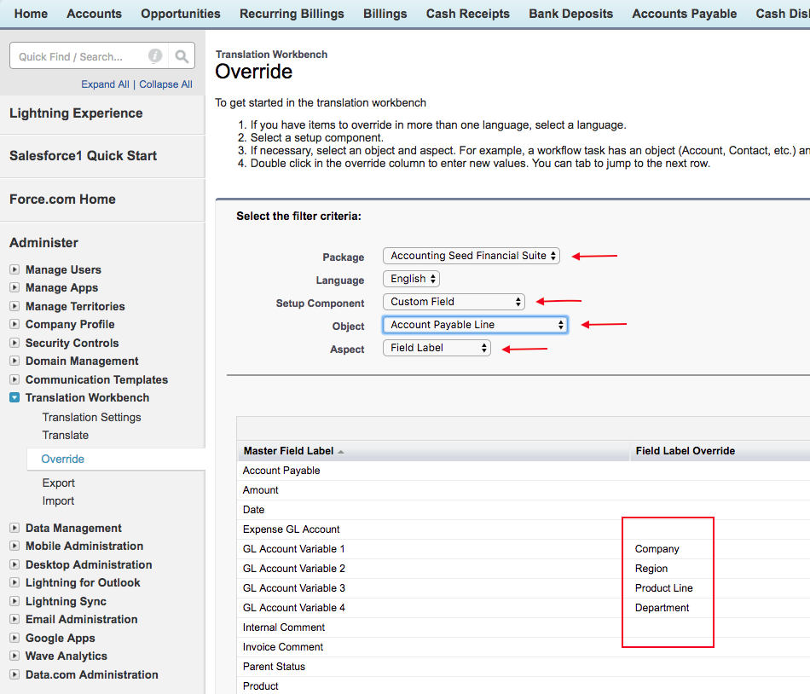The width and height of the screenshot is (810, 694).
Task: Open the Translate page link
Action: (66, 436)
